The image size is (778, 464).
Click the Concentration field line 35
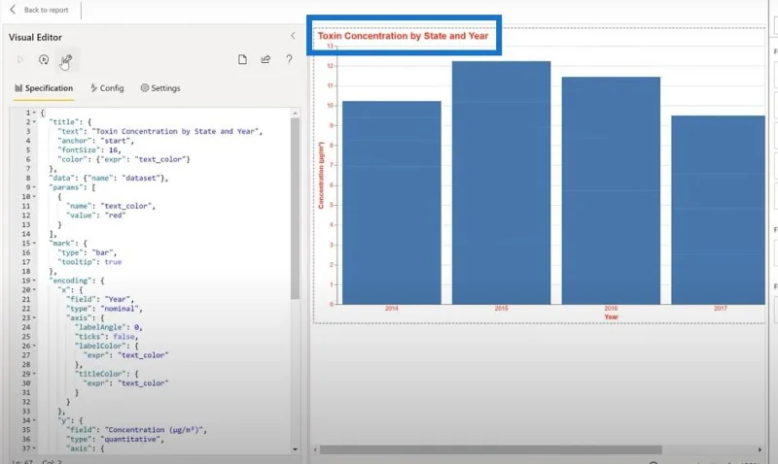tap(136, 430)
